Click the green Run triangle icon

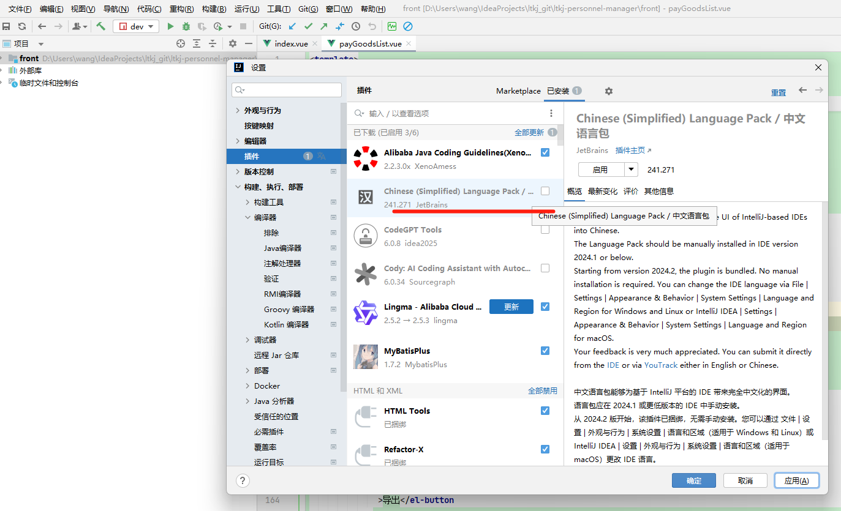click(x=171, y=26)
